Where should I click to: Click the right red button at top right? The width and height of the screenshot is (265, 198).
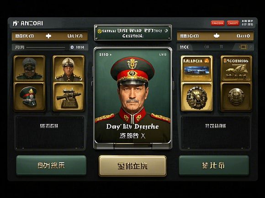[x=233, y=23]
